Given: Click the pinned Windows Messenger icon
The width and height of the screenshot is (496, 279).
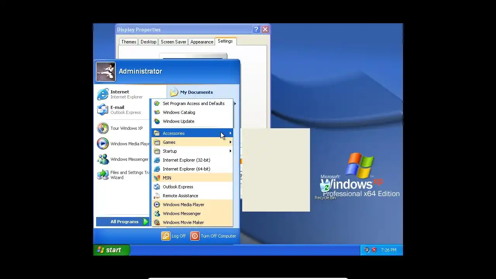Looking at the screenshot, I should click(103, 159).
